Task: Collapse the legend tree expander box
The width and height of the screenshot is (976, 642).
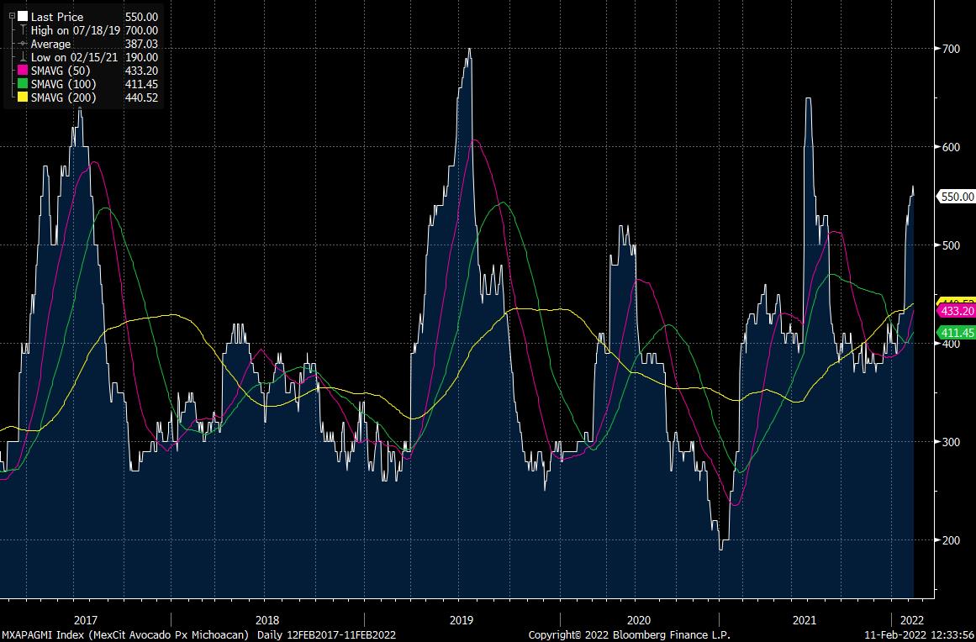Action: point(11,16)
